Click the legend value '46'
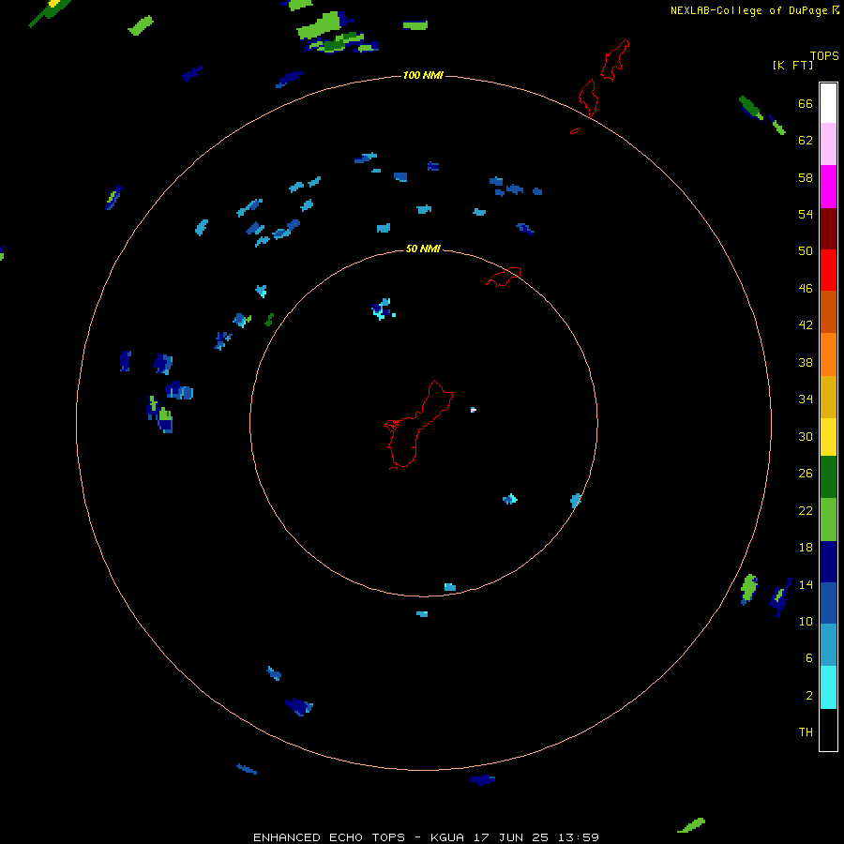Image resolution: width=844 pixels, height=844 pixels. [806, 288]
